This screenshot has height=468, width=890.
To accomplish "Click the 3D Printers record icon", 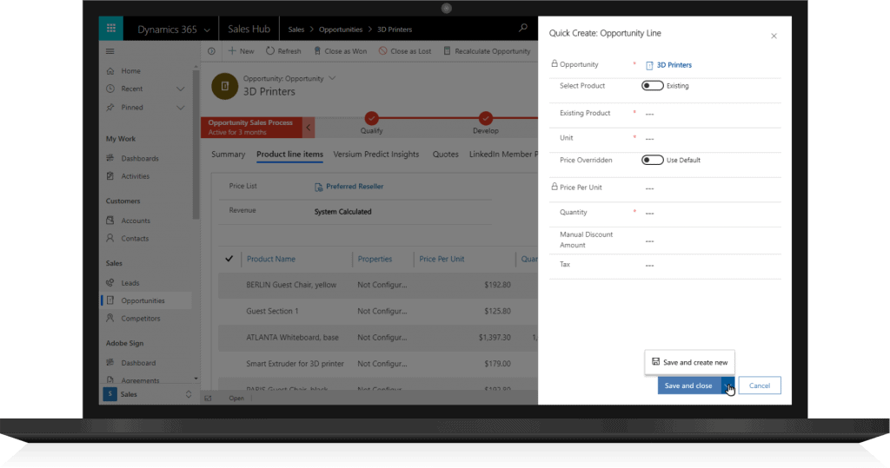I will [x=225, y=86].
